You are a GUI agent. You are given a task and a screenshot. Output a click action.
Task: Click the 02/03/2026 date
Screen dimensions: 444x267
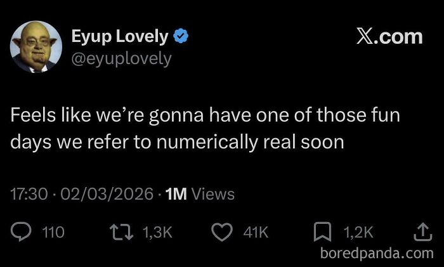point(107,194)
